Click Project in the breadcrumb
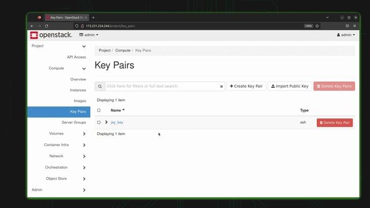Screen dimensions: 370x208 point(105,50)
